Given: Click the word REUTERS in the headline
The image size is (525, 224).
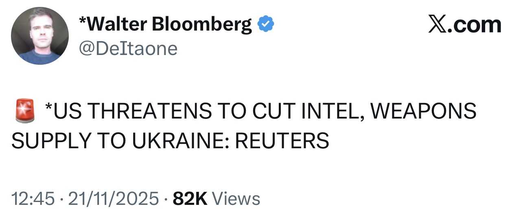Looking at the screenshot, I should 282,141.
